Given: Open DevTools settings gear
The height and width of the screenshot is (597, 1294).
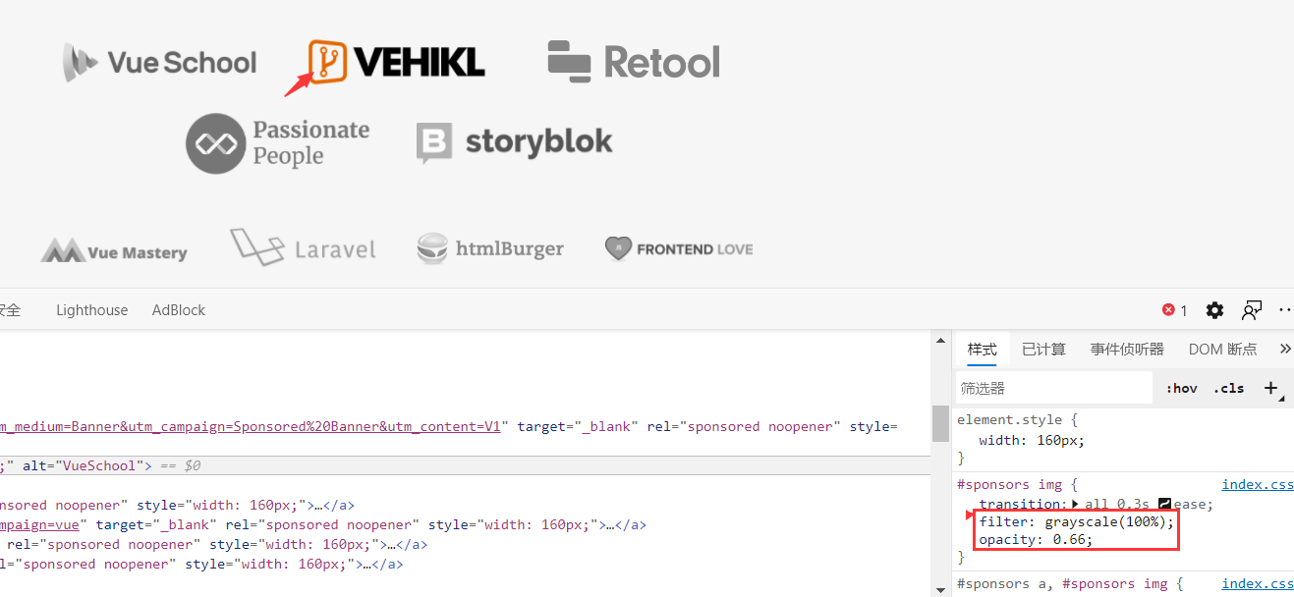Looking at the screenshot, I should click(x=1215, y=310).
